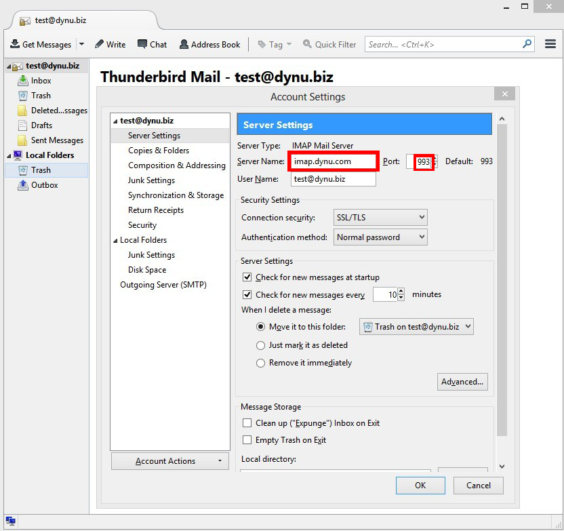Close the Account Settings dialog
The height and width of the screenshot is (531, 564).
click(504, 94)
